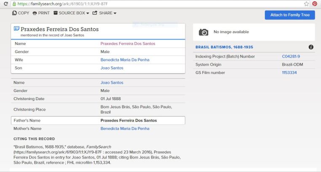Click the camera no-image icon

[x=203, y=32]
